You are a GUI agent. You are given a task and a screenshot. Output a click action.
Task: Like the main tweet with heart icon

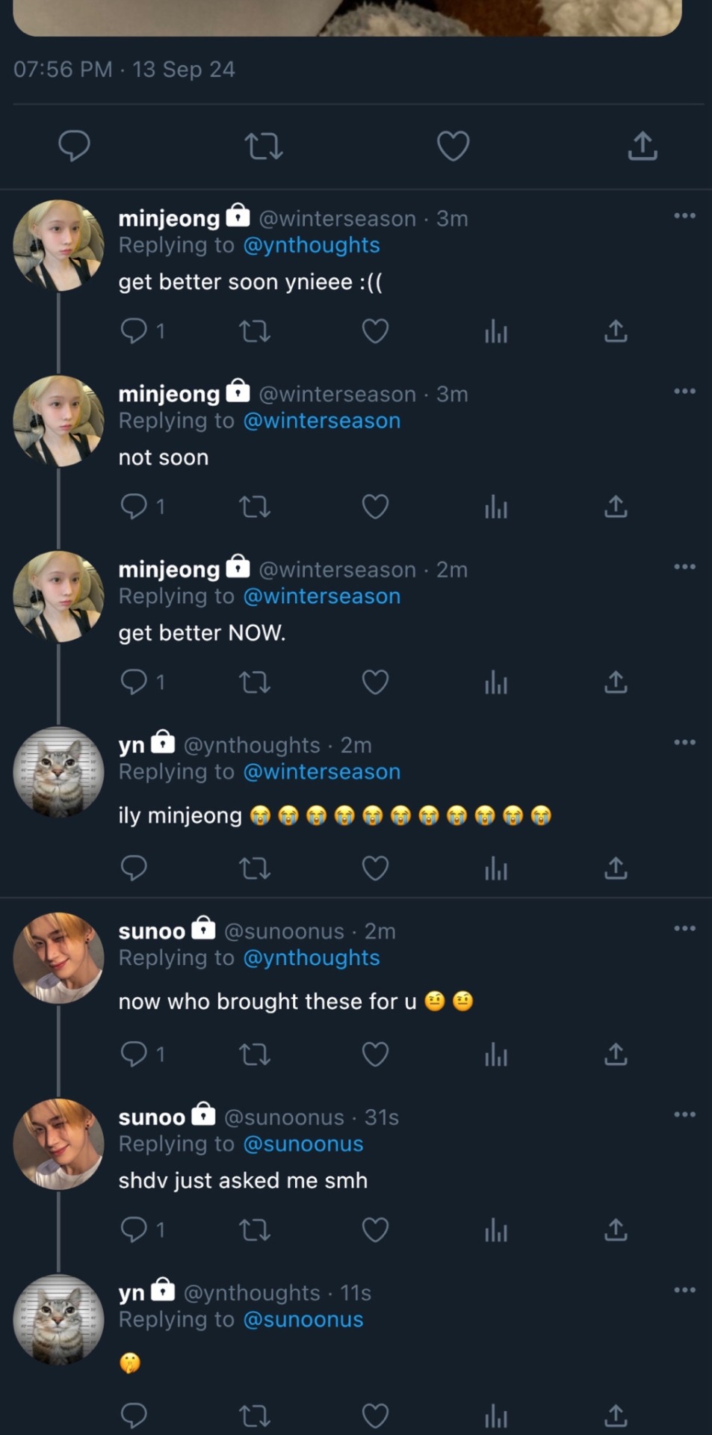453,146
